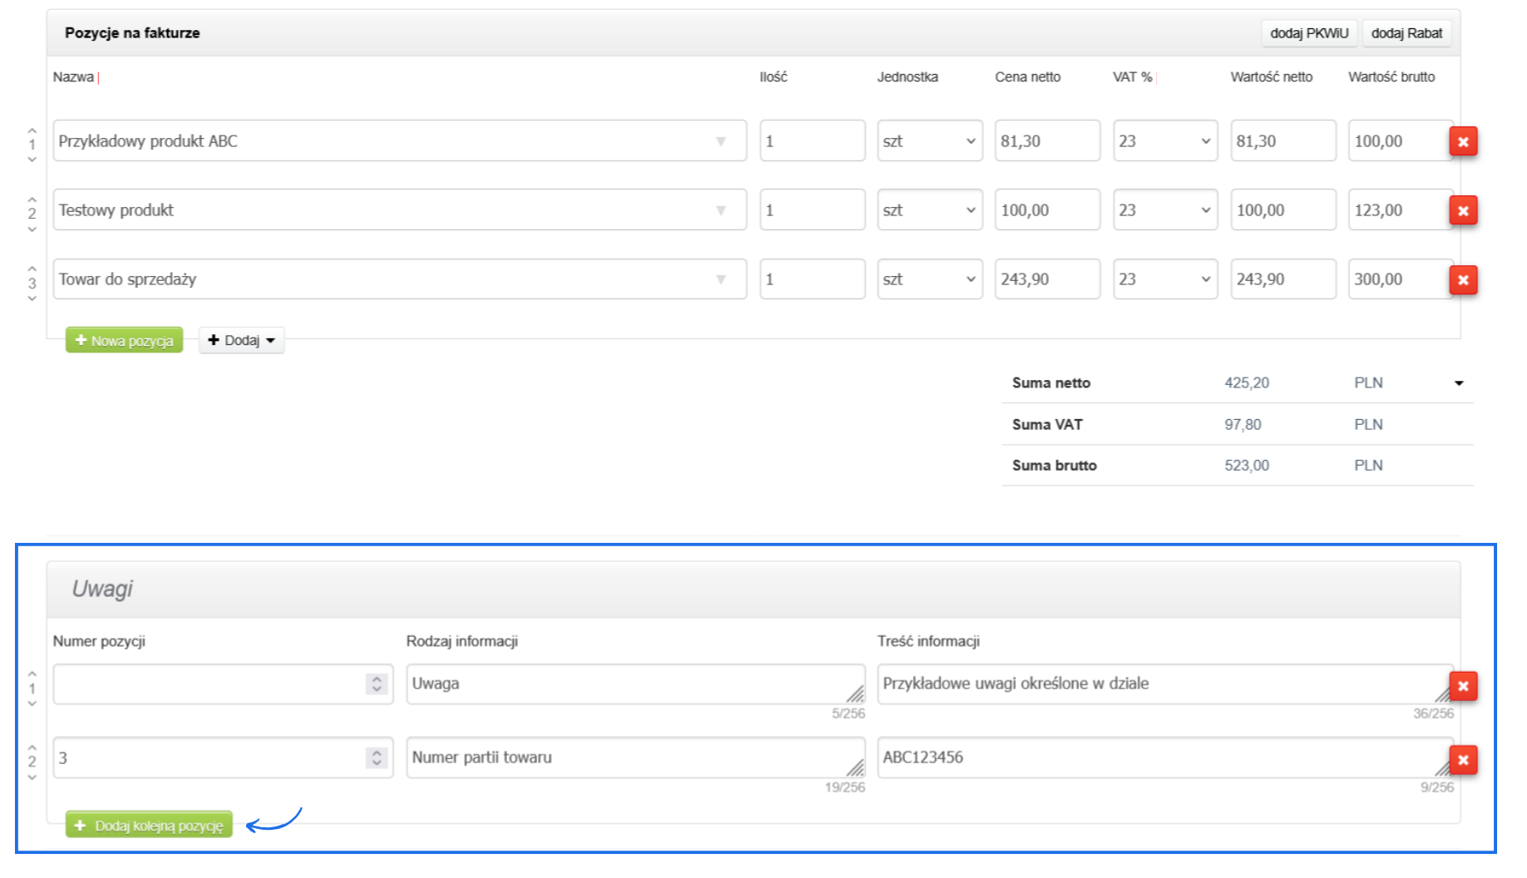The height and width of the screenshot is (878, 1527).
Task: Delete the Towar do sprzedaży row
Action: click(1463, 280)
